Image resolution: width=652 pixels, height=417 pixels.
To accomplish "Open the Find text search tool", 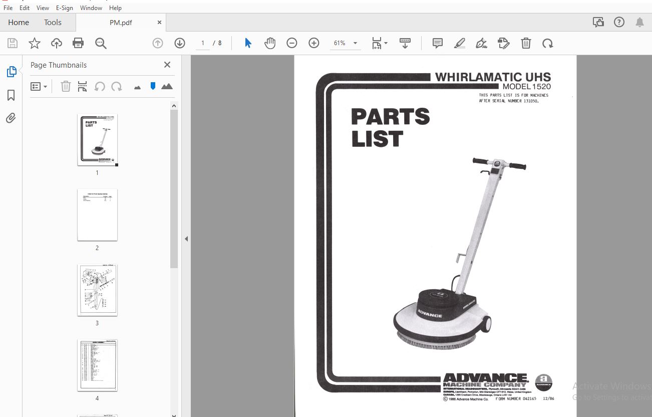I will tap(101, 43).
